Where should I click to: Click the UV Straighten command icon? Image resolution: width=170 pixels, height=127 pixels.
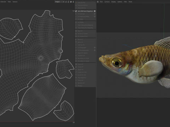tap(76, 48)
